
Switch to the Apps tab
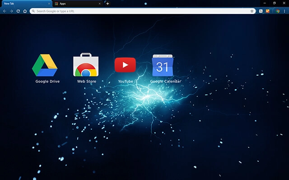(78, 4)
